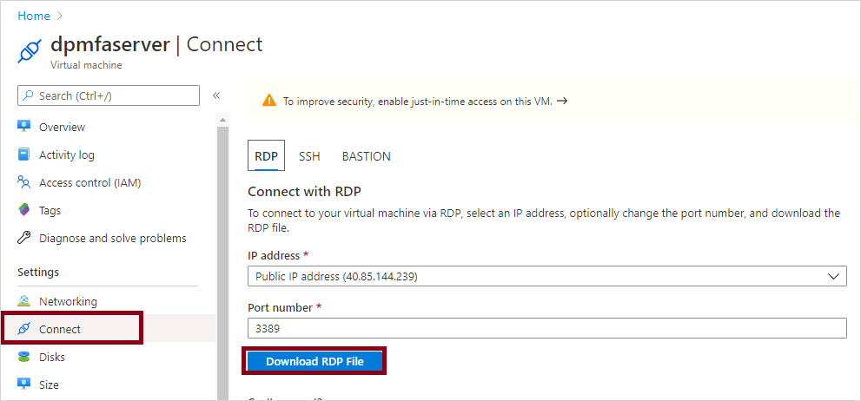
Task: Click the just-in-time access warning arrow
Action: pos(562,101)
